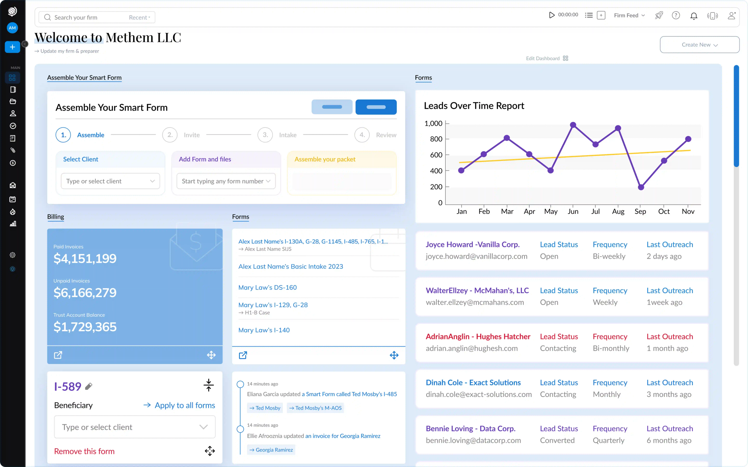Expand the Recent search filter dropdown
Screen dimensions: 748x467
coord(139,17)
